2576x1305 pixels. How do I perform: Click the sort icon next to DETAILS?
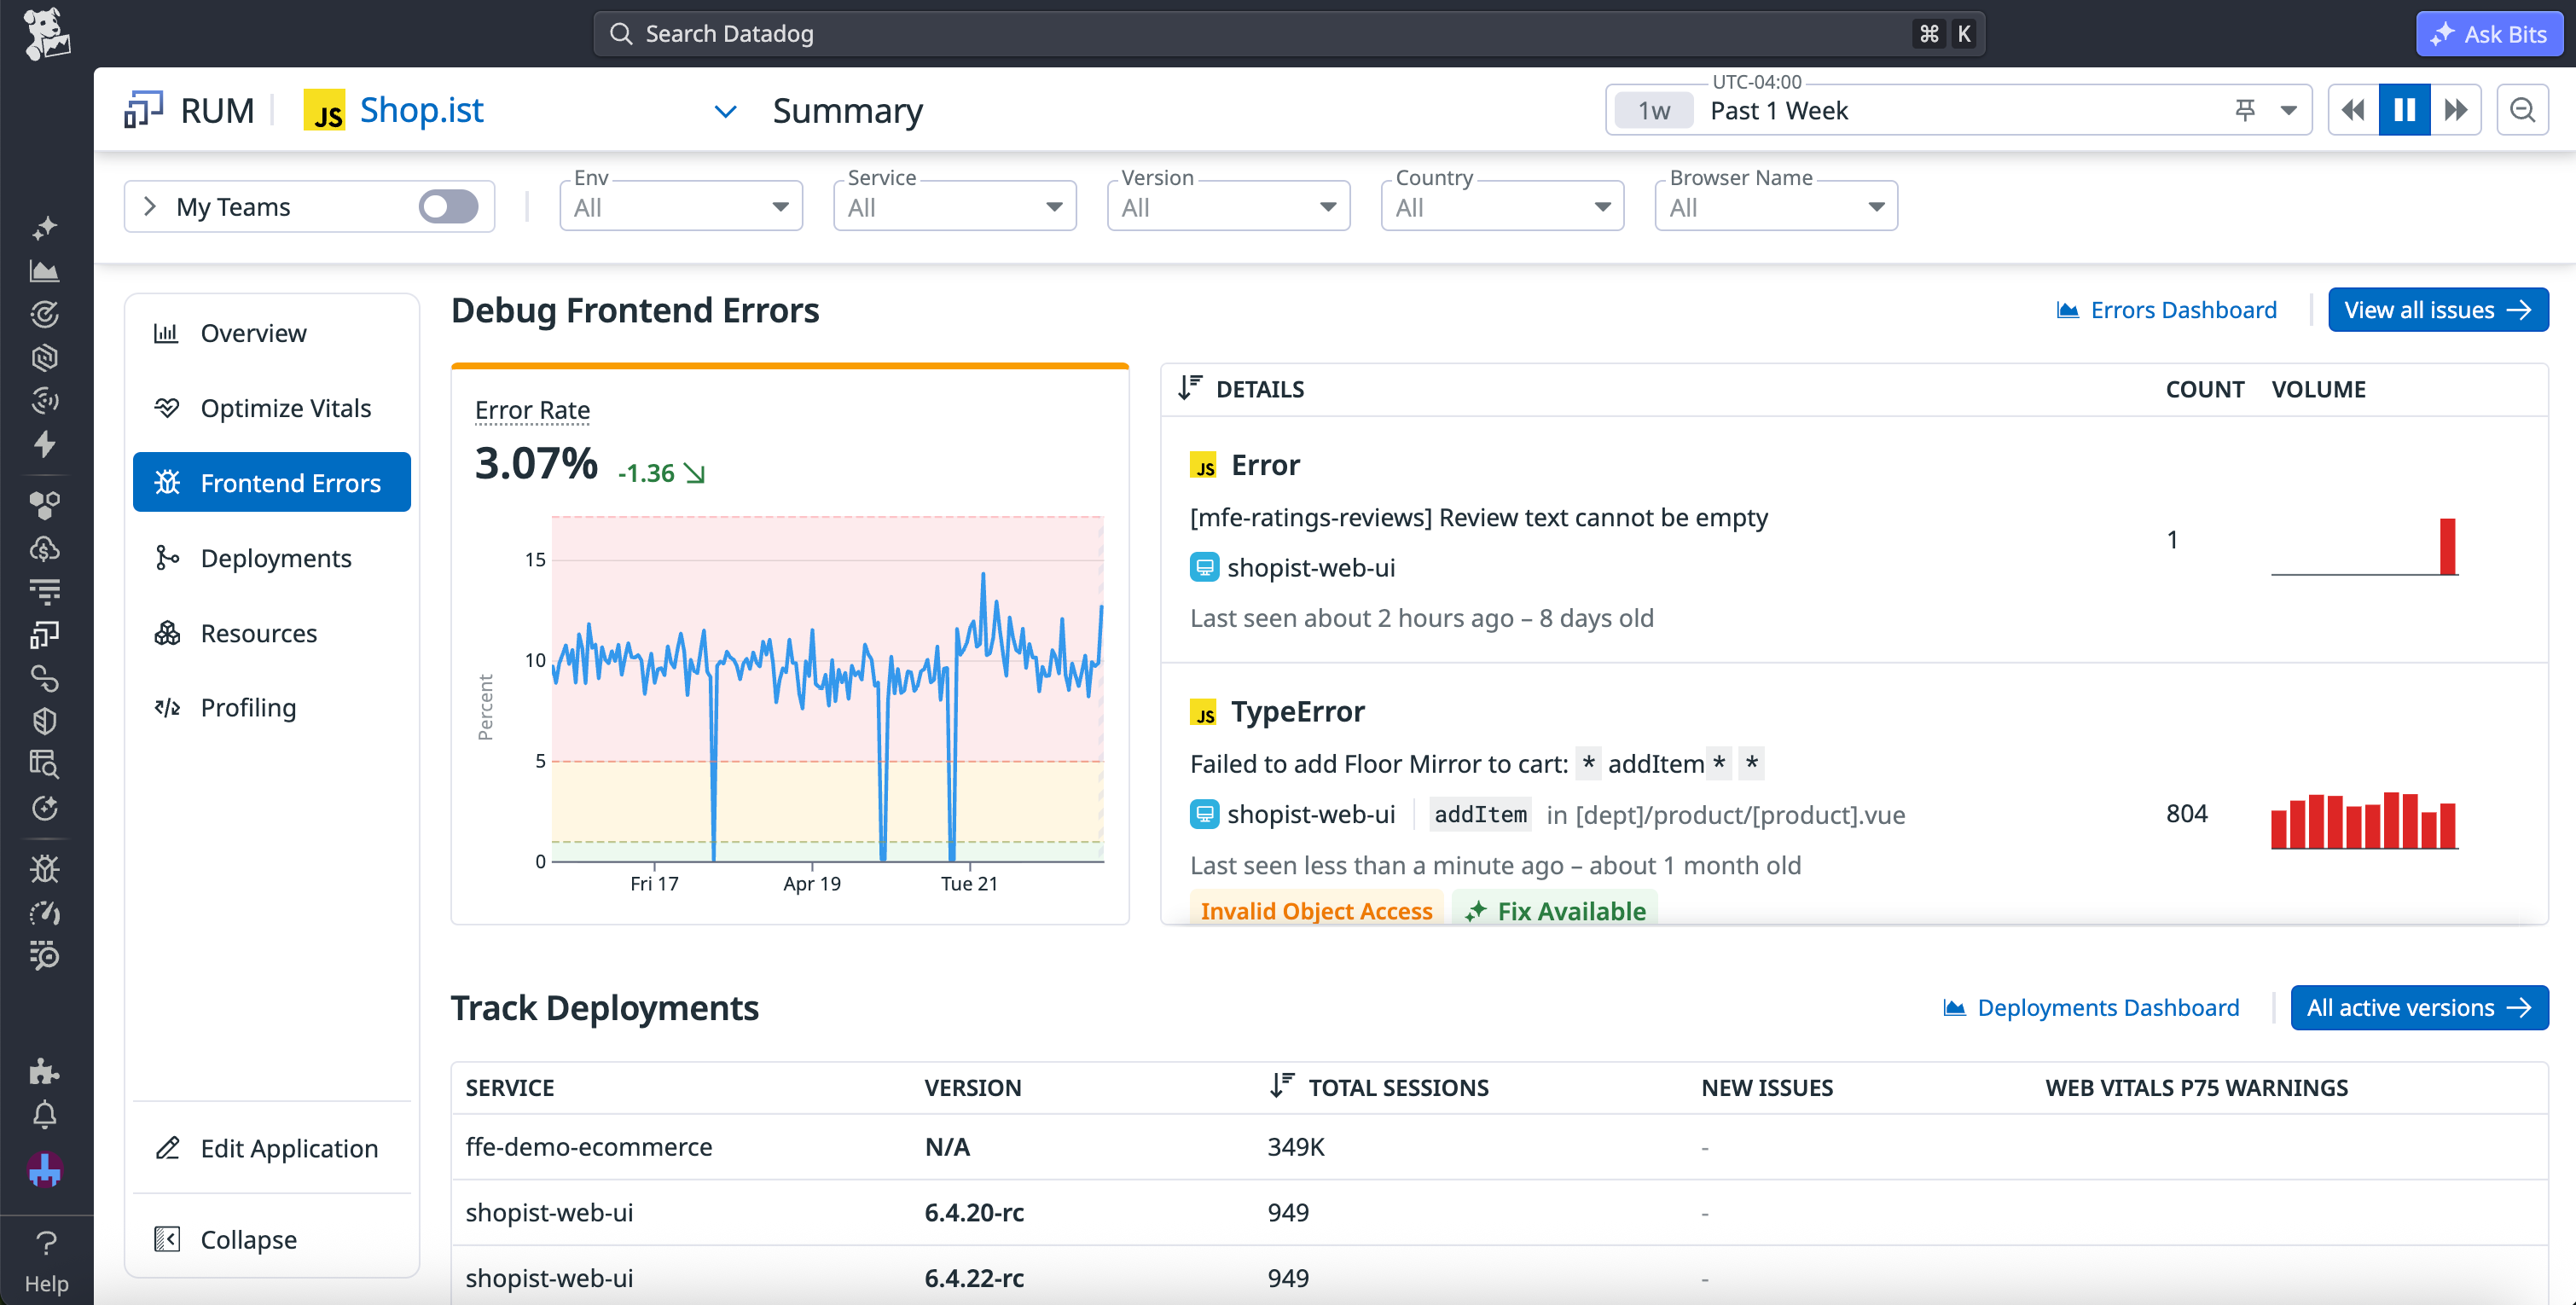point(1190,388)
